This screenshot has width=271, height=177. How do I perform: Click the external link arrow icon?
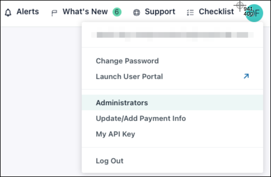coord(246,76)
